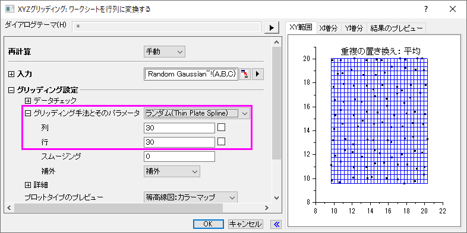Expand the 入力 section

coord(11,74)
